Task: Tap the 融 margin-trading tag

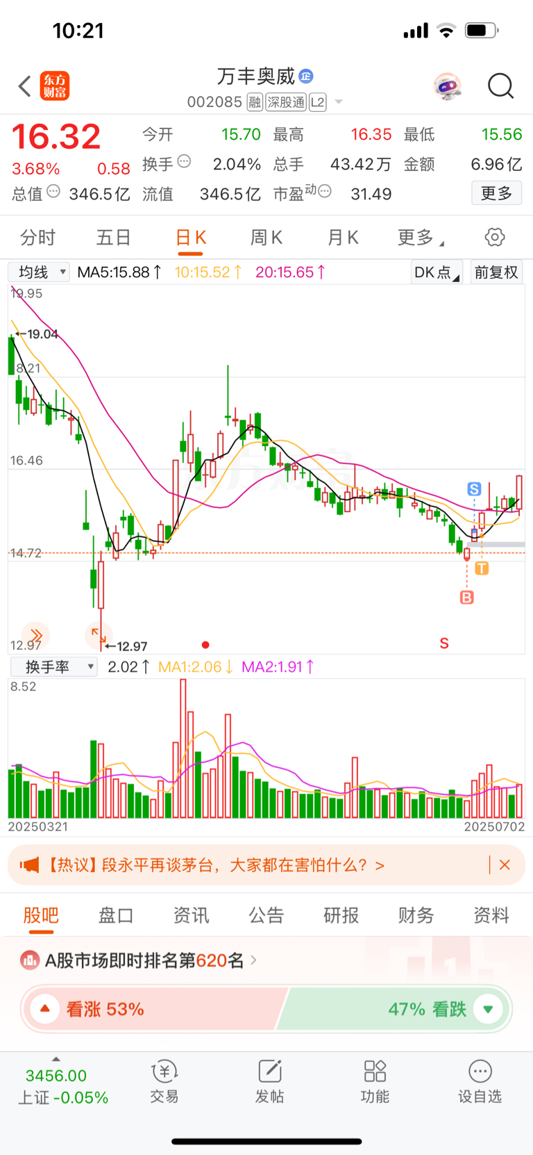Action: [255, 102]
